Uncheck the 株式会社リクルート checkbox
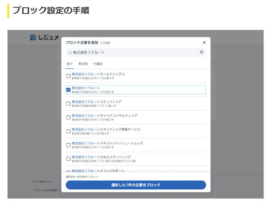Screen dimensions: 270x201 68,90
